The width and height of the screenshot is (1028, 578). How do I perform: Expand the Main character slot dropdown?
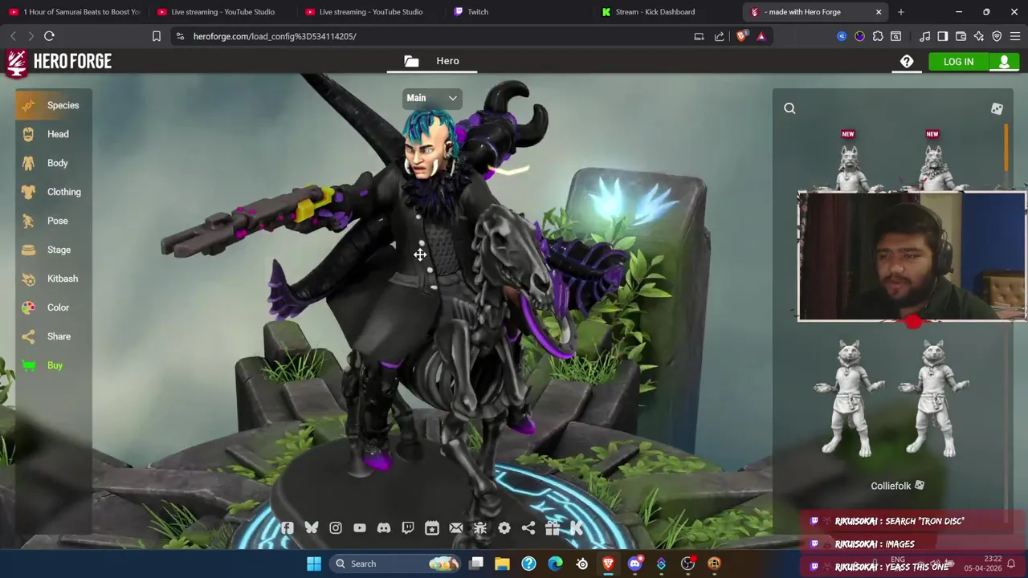coord(432,98)
